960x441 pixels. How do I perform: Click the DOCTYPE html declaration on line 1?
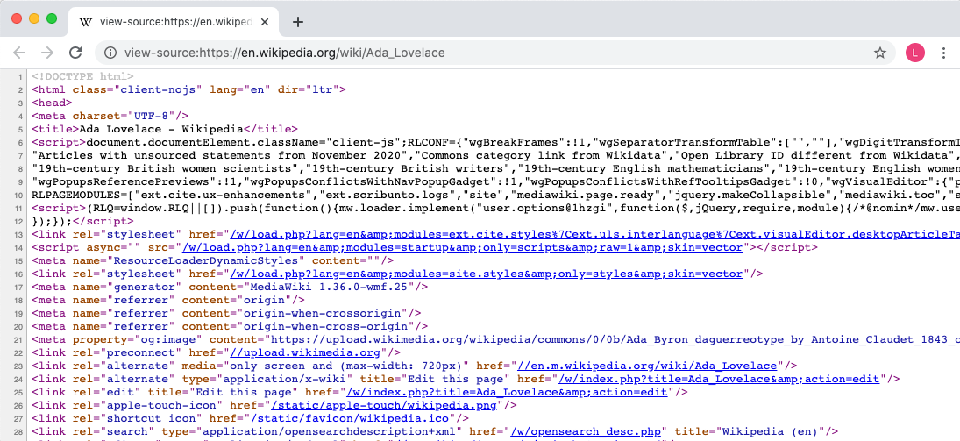pyautogui.click(x=82, y=76)
